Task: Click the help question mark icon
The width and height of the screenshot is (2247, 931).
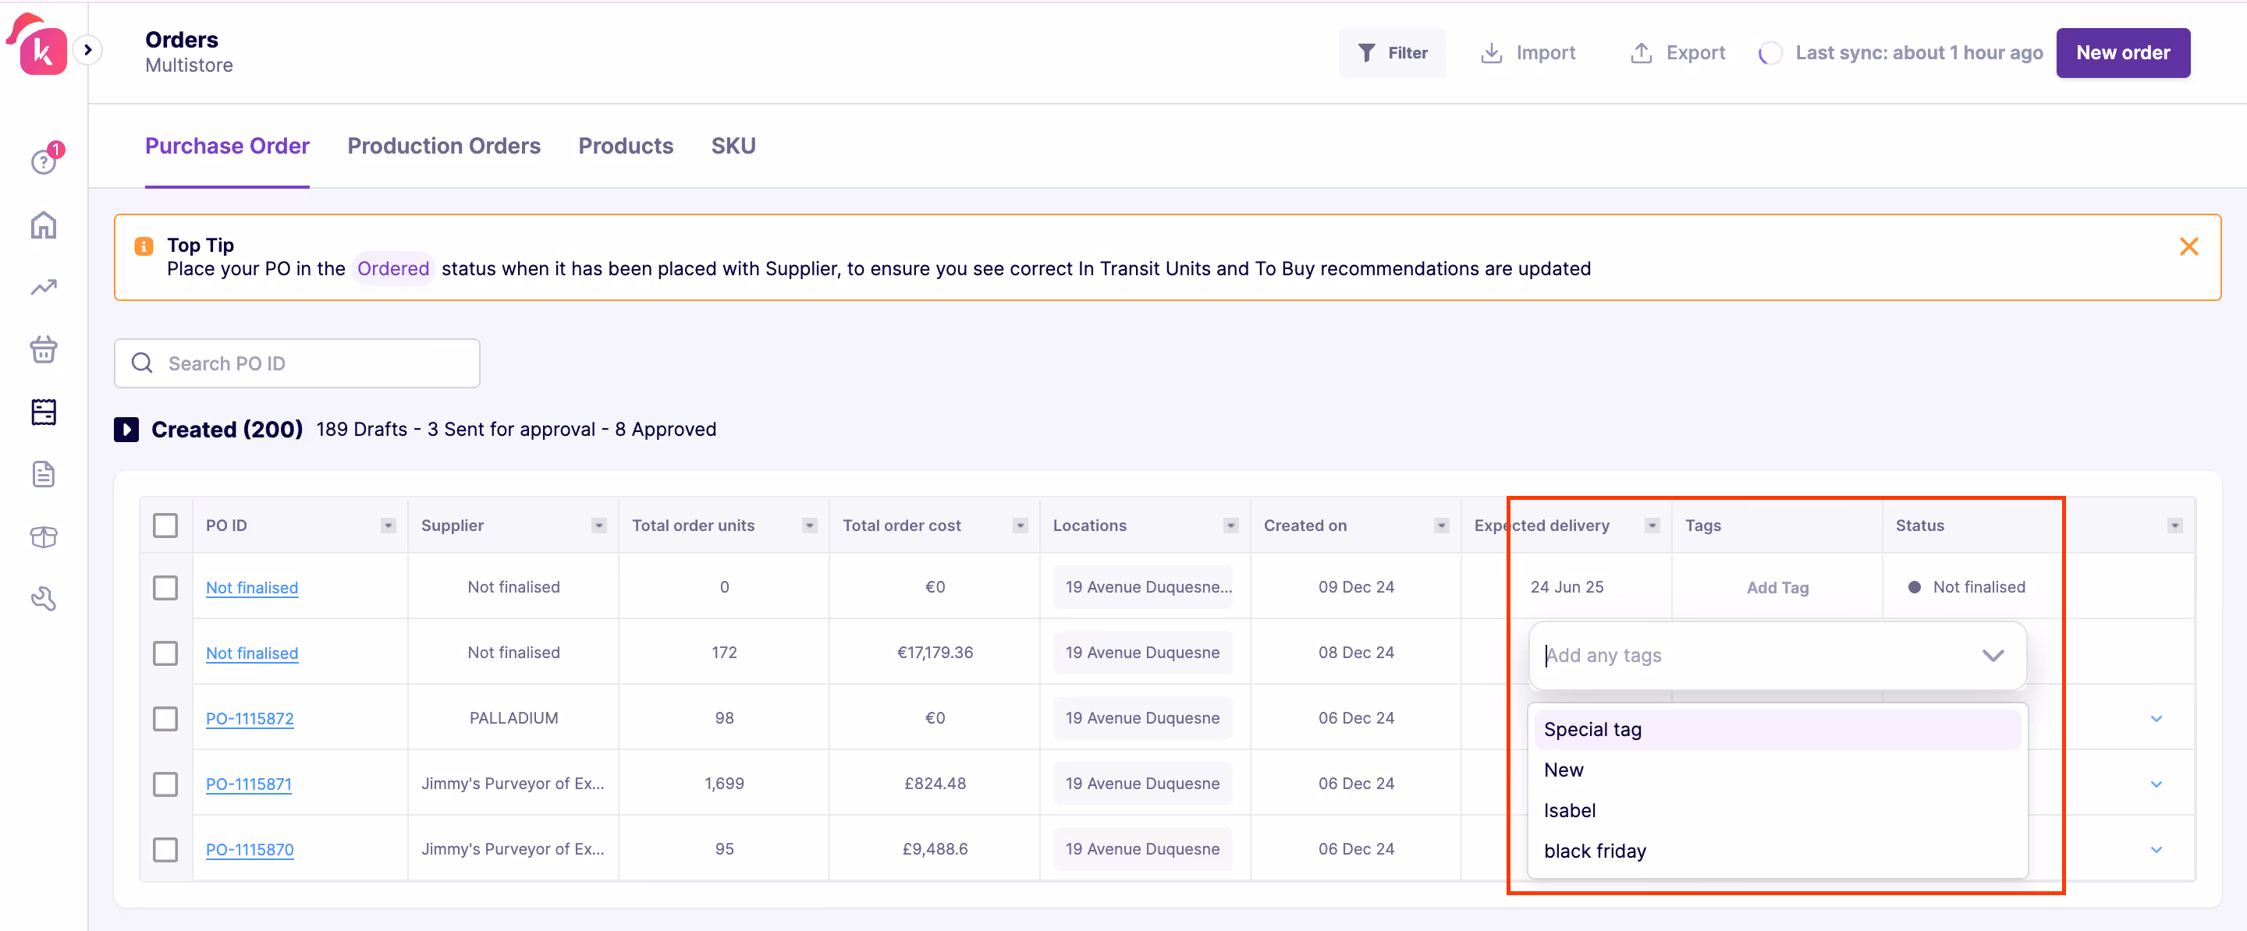Action: pos(44,162)
